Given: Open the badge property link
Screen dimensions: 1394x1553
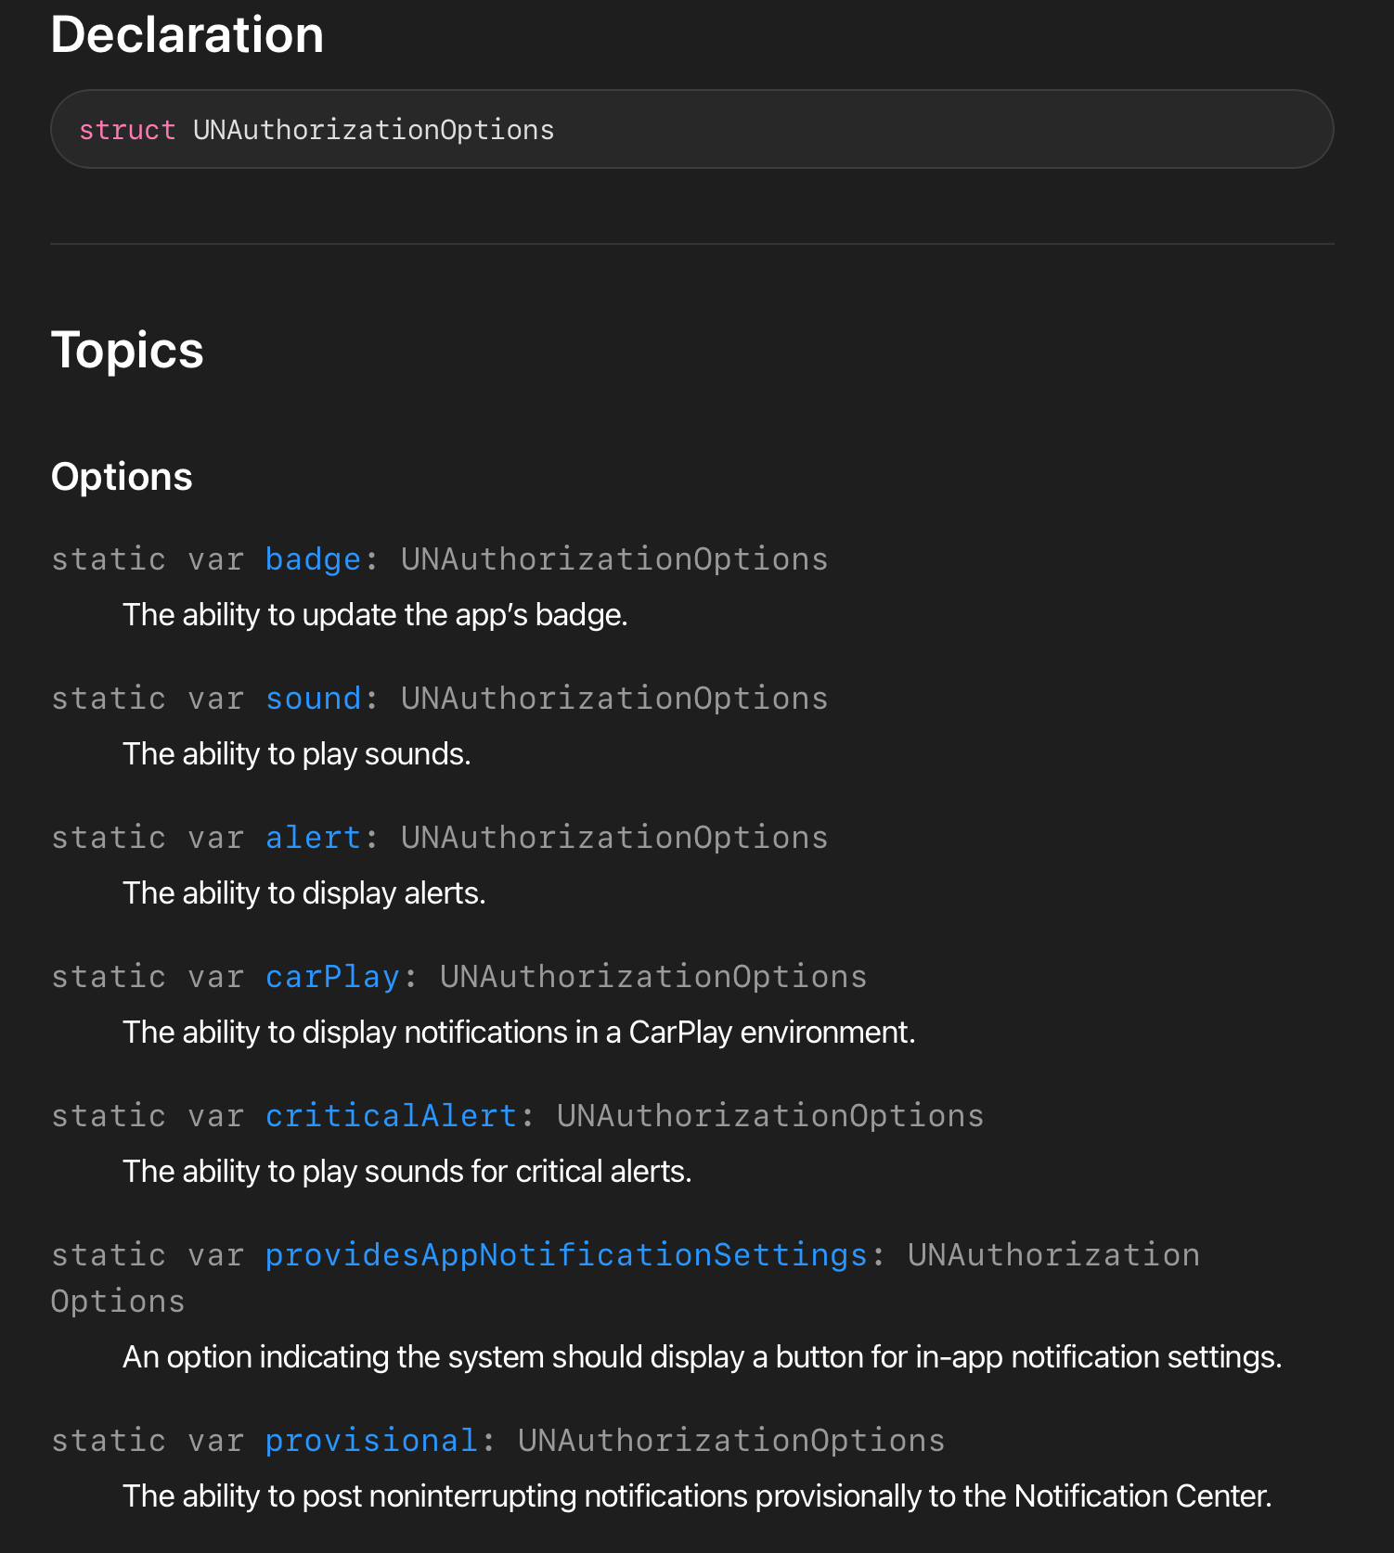Looking at the screenshot, I should pyautogui.click(x=313, y=559).
